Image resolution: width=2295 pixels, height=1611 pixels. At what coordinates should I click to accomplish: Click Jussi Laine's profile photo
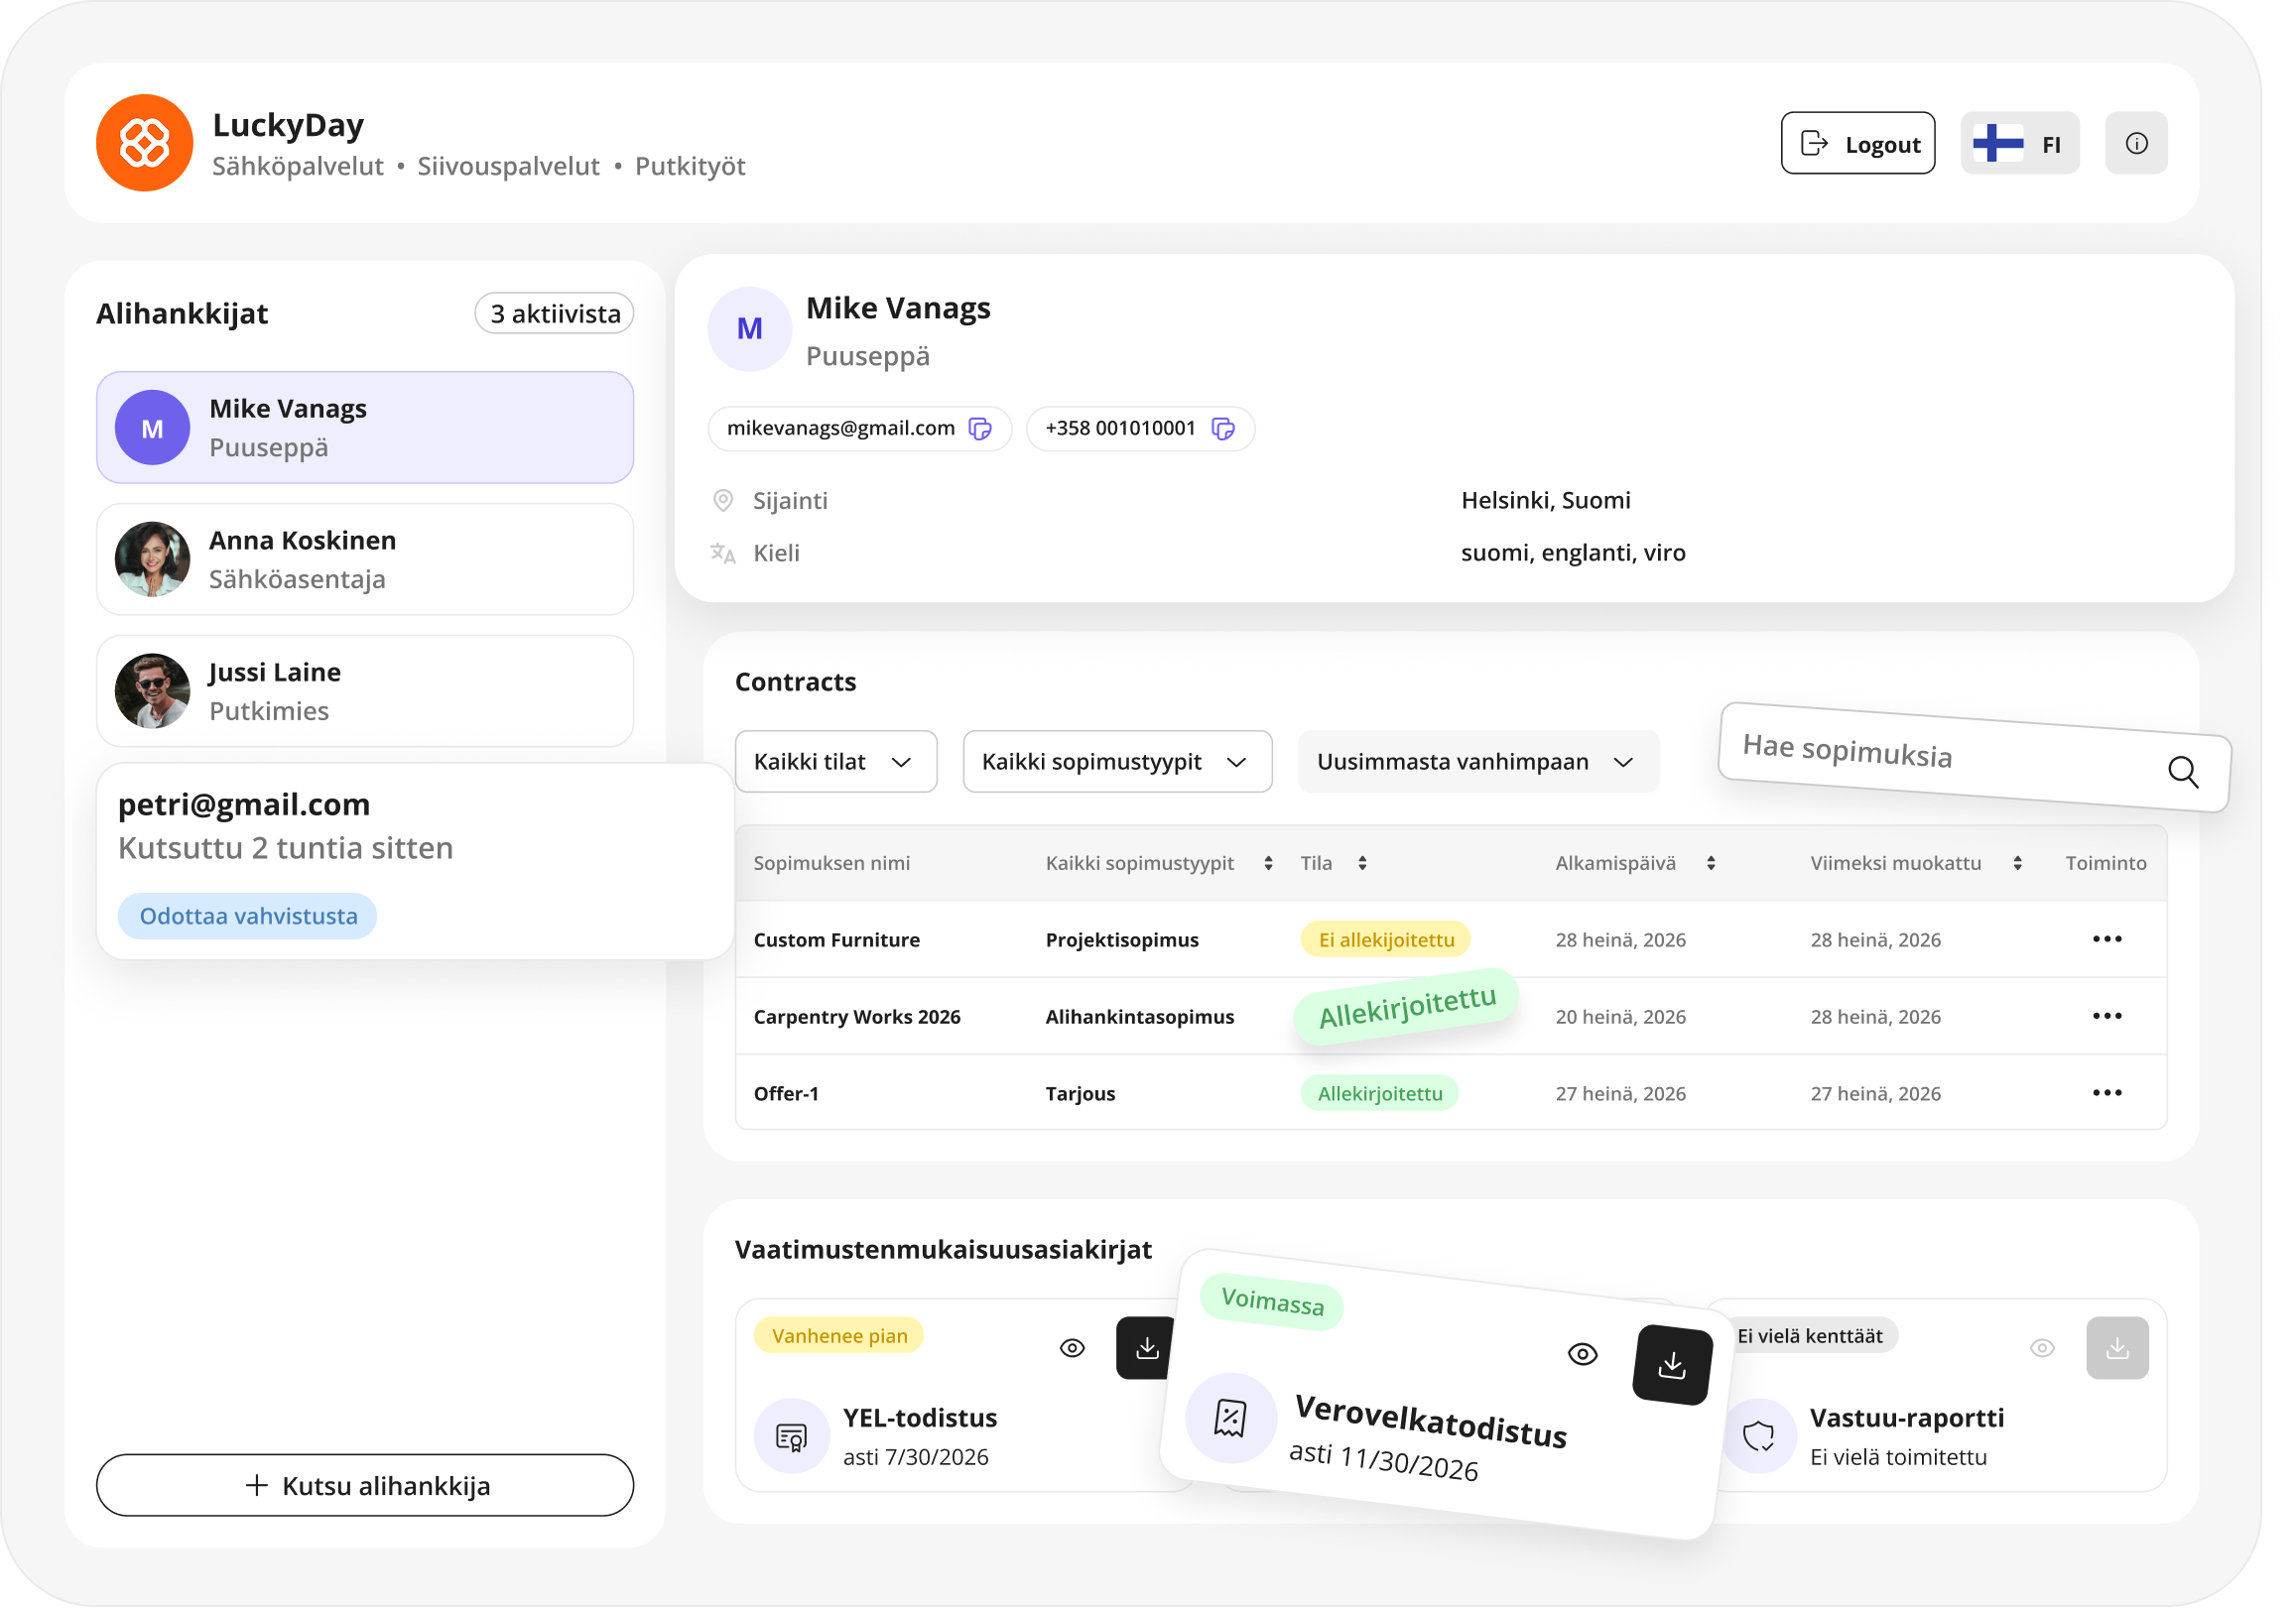click(x=153, y=692)
